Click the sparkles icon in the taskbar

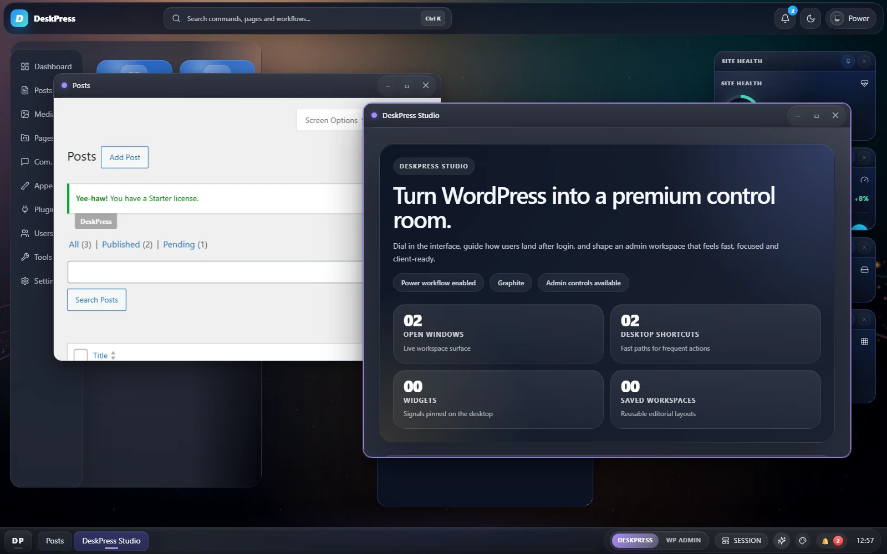pyautogui.click(x=782, y=541)
